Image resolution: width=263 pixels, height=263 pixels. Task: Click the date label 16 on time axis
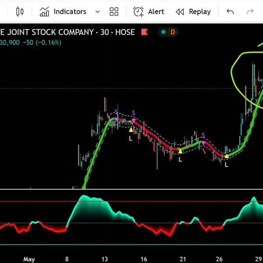(x=144, y=259)
